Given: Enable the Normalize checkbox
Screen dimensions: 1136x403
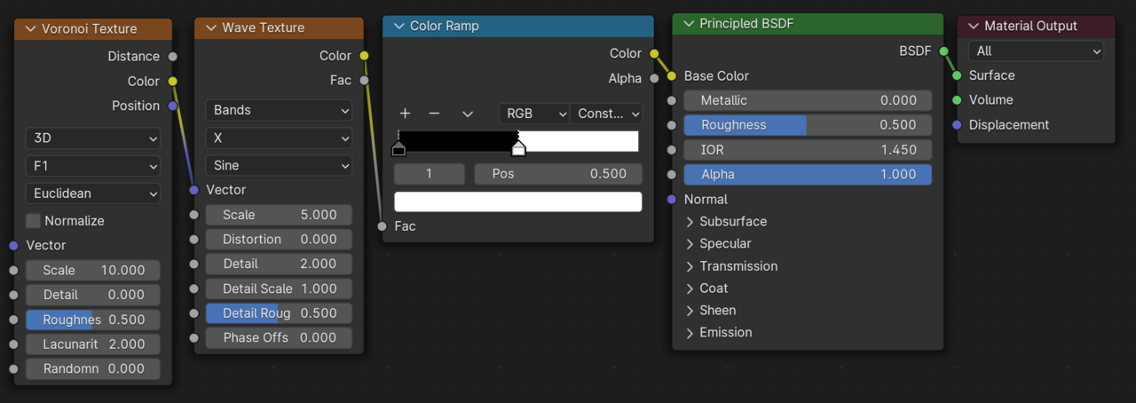Looking at the screenshot, I should 34,221.
